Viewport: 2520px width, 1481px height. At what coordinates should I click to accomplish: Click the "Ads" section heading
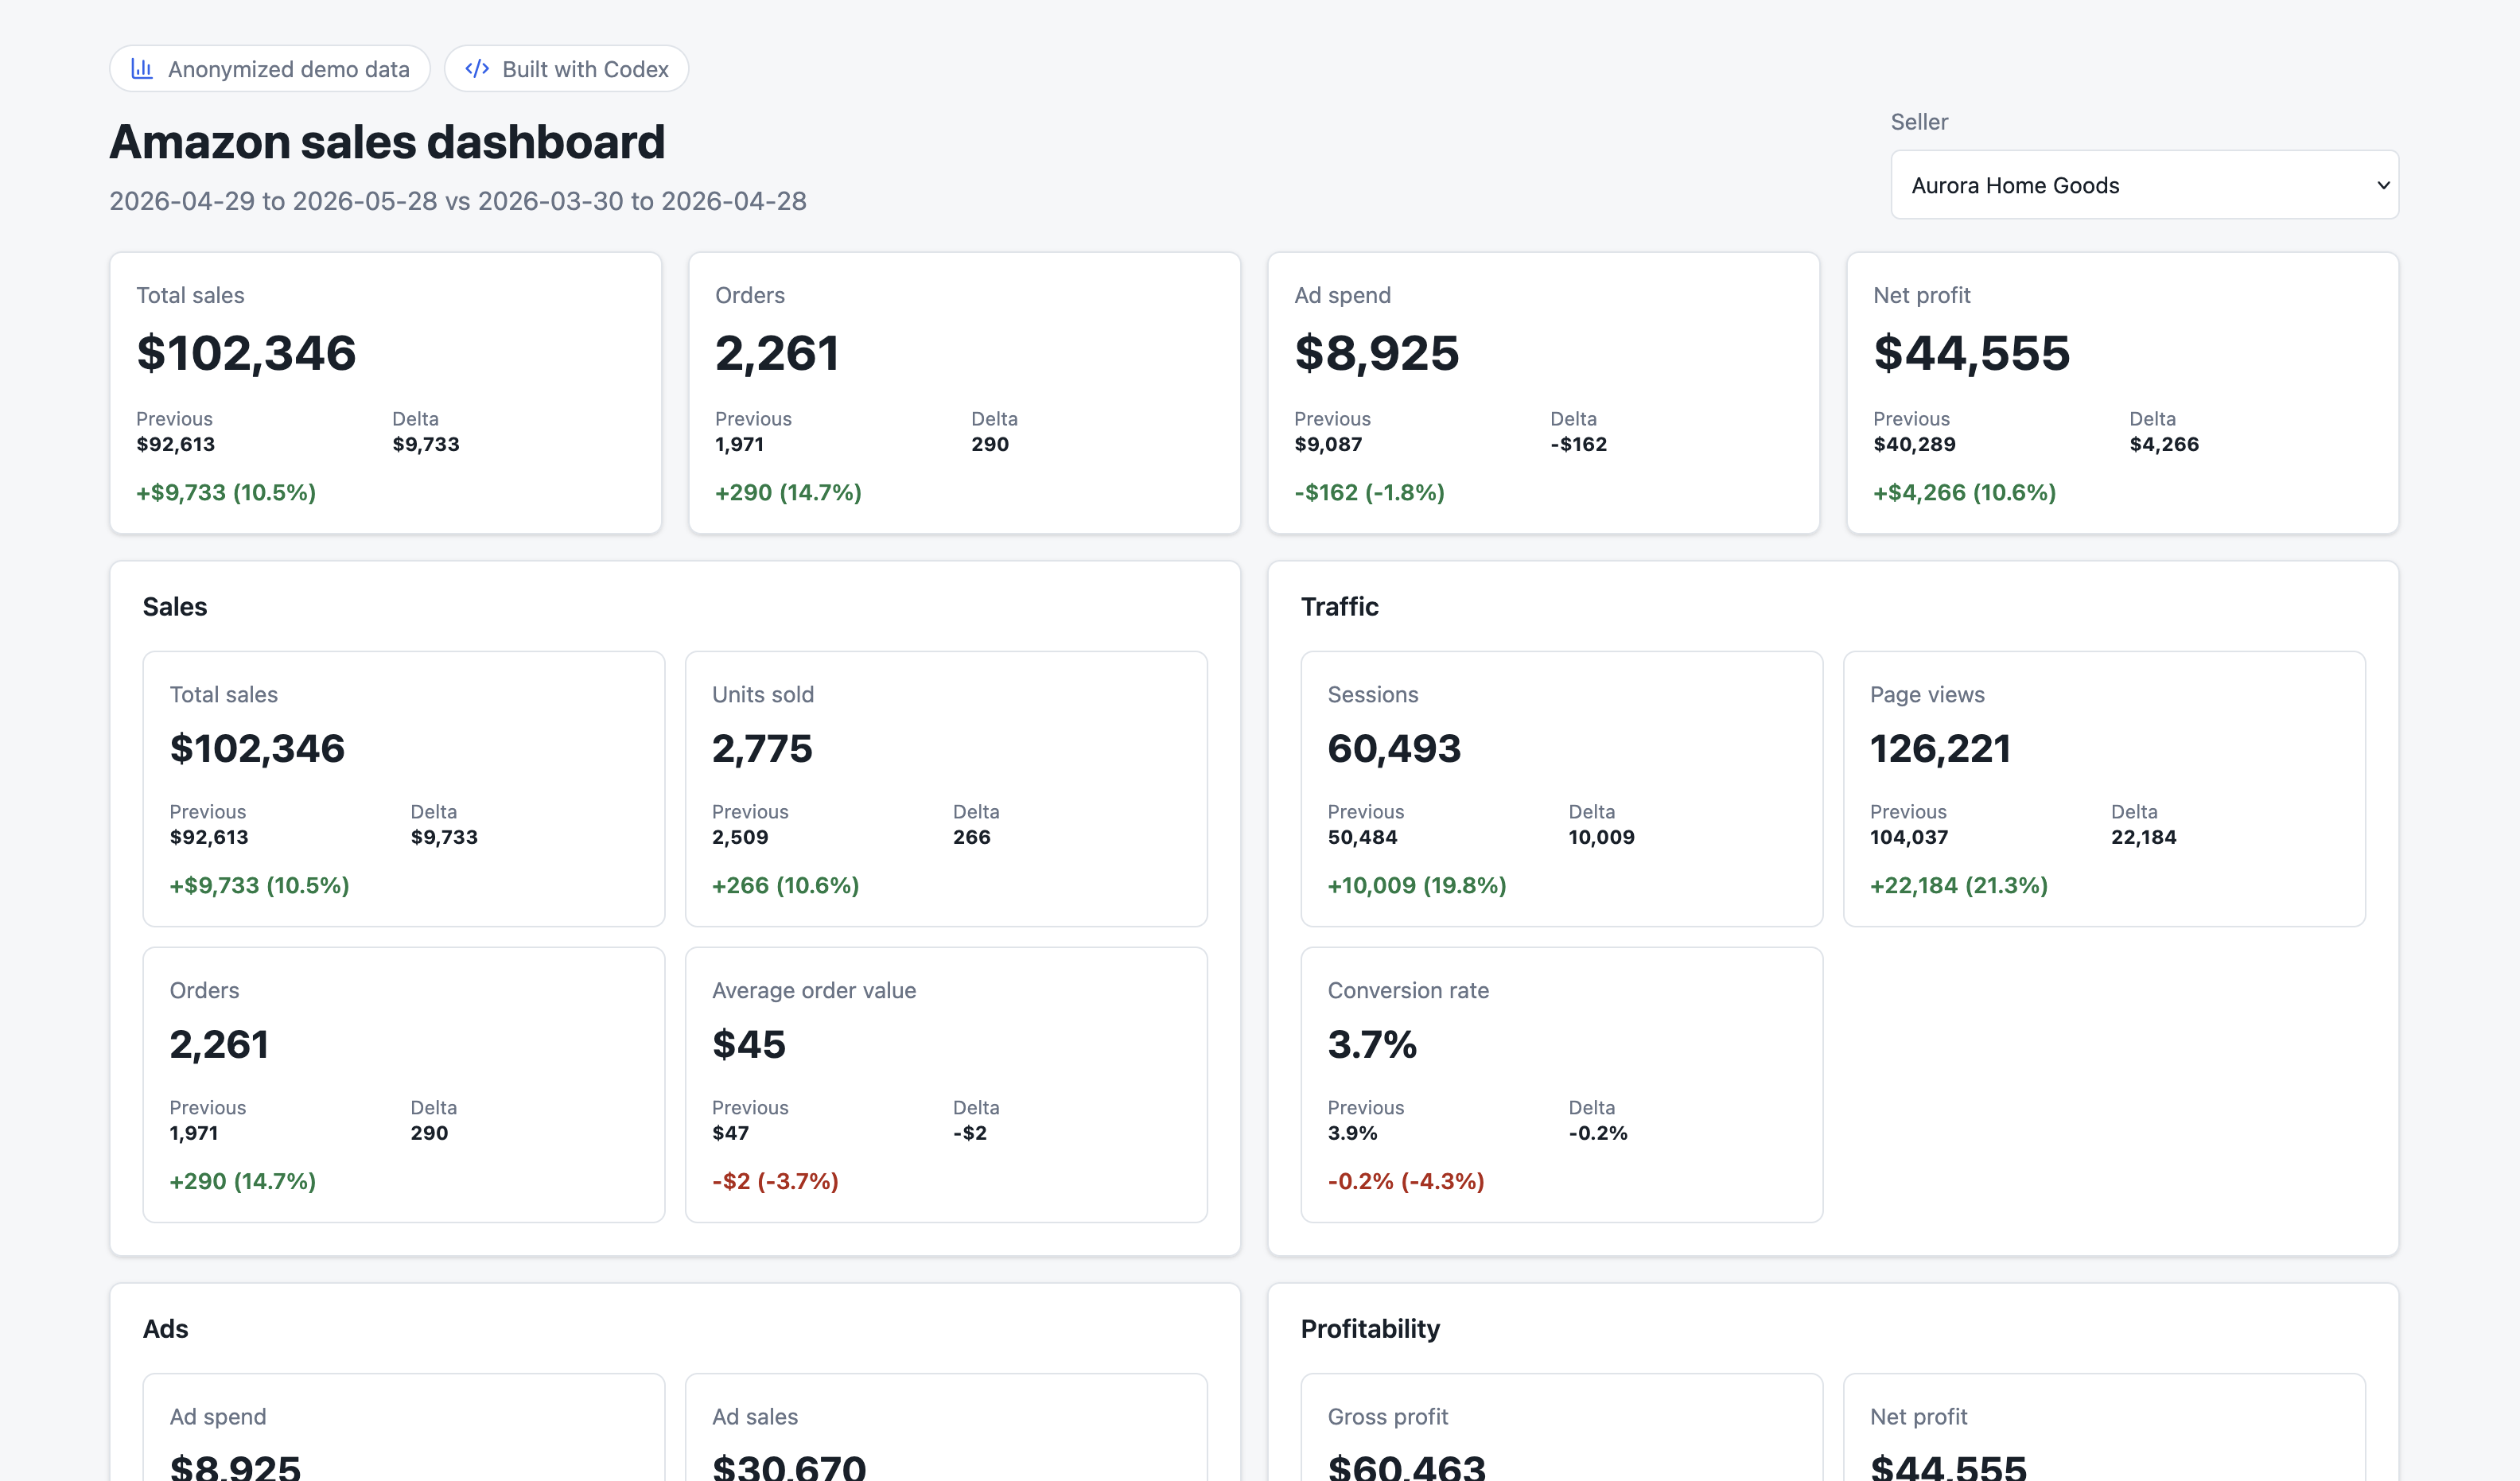(166, 1329)
